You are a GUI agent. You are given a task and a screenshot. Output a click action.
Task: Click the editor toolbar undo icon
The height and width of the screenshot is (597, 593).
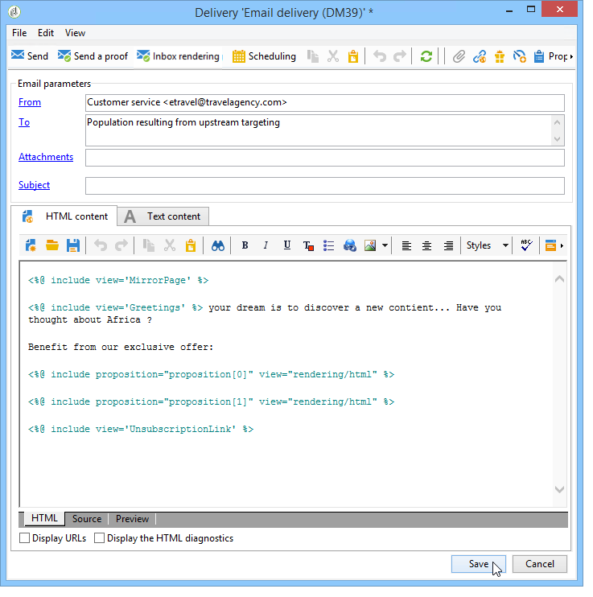[x=101, y=245]
